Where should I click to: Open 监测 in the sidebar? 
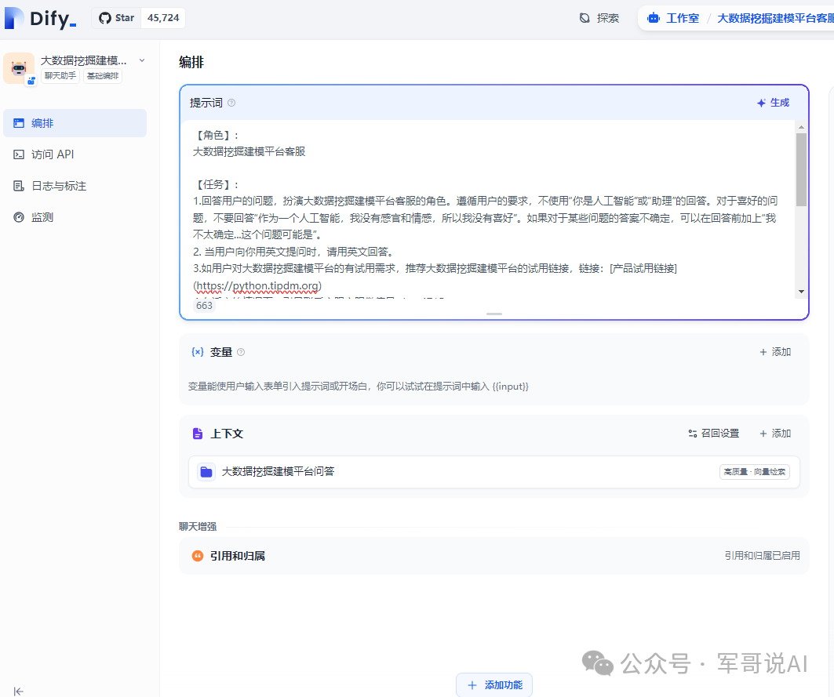pos(75,217)
